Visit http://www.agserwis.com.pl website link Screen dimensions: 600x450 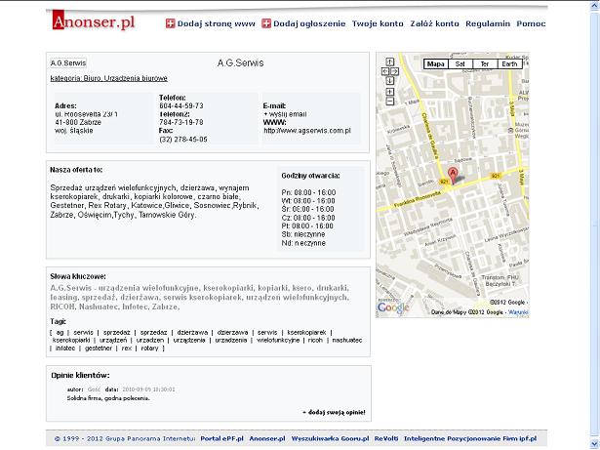307,131
